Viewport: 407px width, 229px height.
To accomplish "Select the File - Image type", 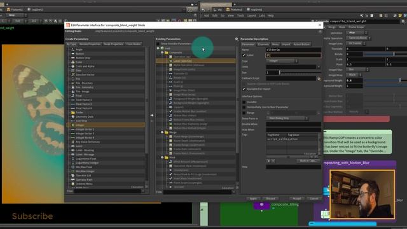I will point(83,92).
